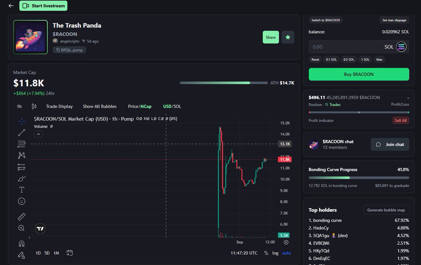Go back with the left arrow
Viewport: 421px width, 265px height.
(x=11, y=6)
